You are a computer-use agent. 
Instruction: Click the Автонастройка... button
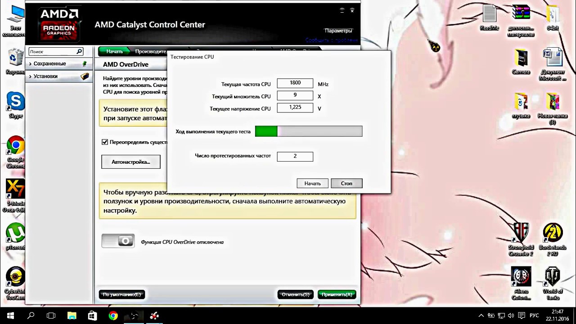pos(130,162)
